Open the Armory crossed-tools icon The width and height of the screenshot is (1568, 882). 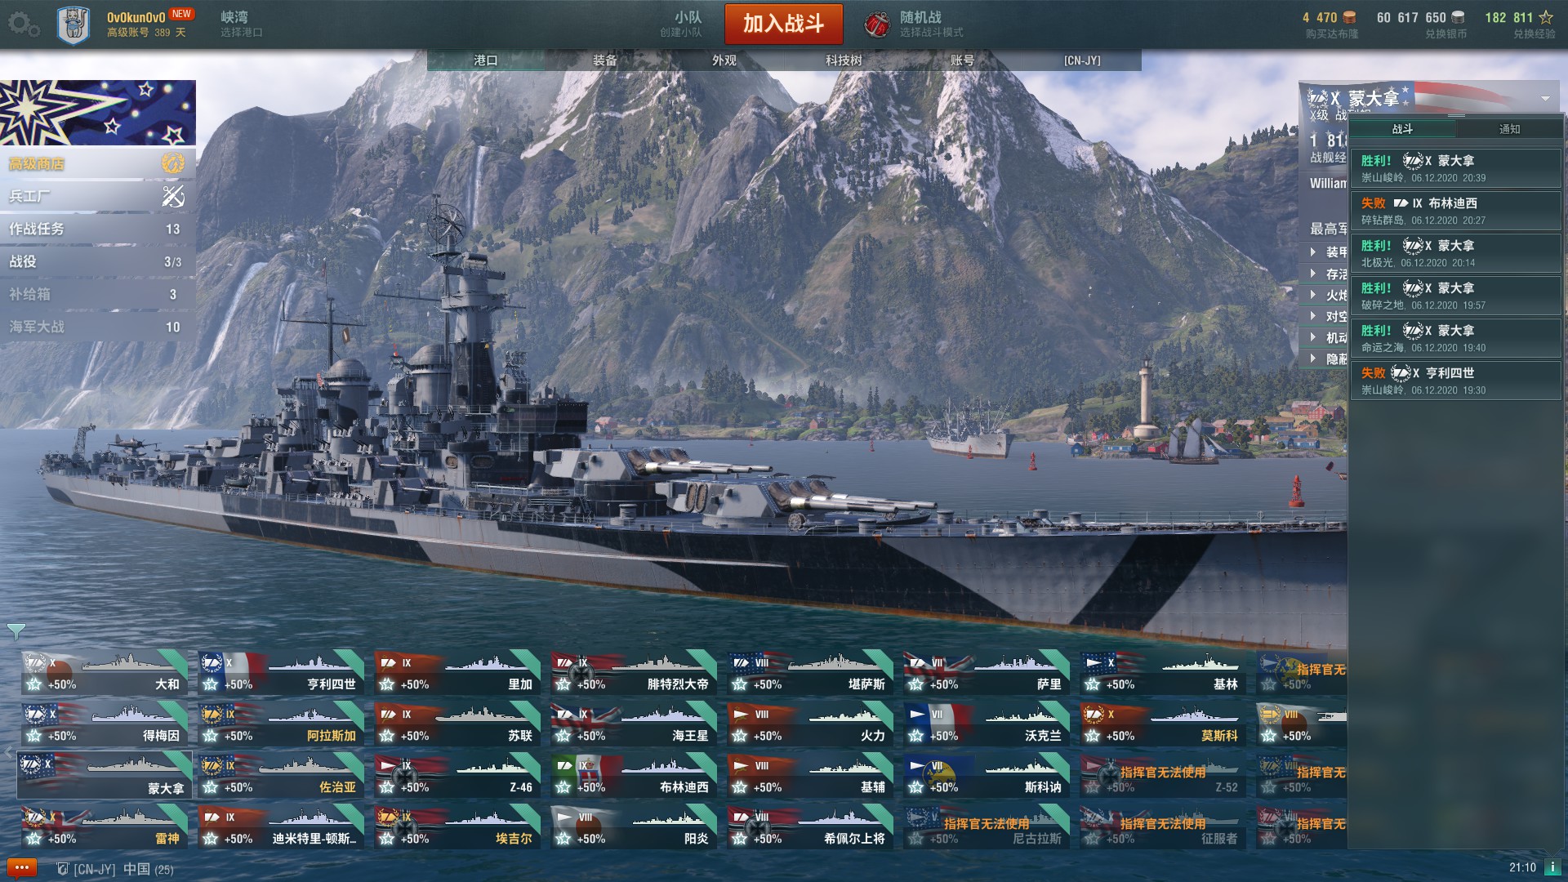(173, 196)
